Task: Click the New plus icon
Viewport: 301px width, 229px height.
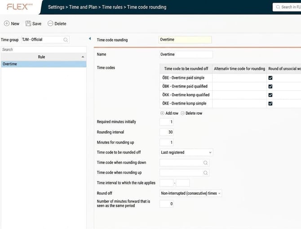Action: [7, 23]
